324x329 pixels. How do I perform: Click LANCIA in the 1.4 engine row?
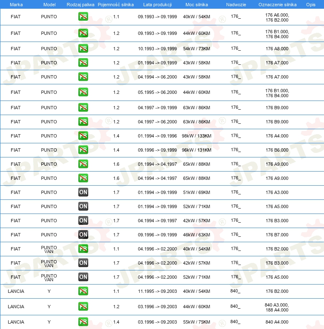(16, 322)
